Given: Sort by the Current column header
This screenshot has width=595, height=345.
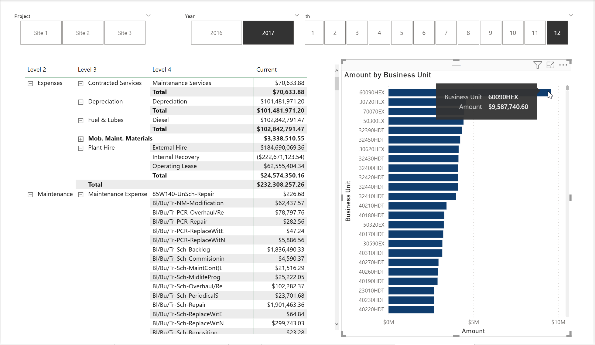Looking at the screenshot, I should tap(266, 69).
